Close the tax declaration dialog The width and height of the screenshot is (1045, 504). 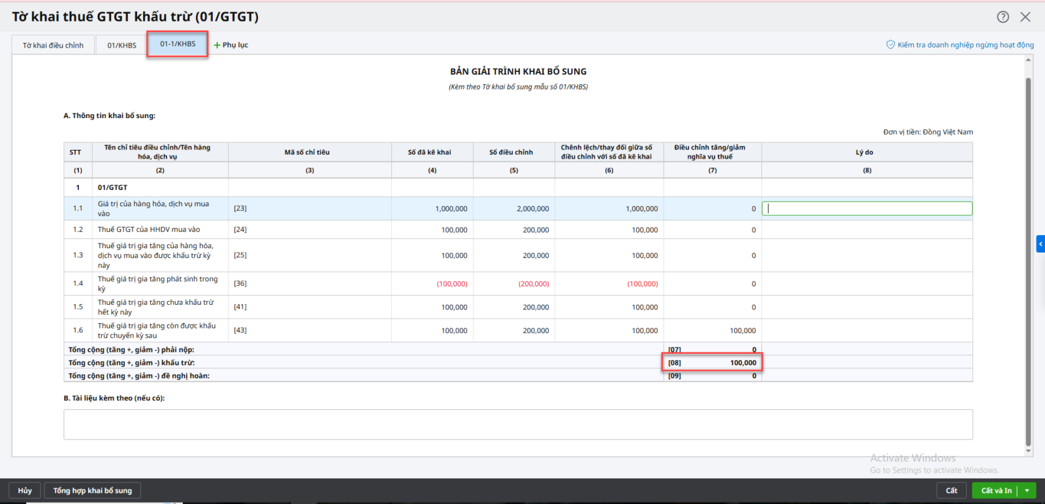point(1025,17)
